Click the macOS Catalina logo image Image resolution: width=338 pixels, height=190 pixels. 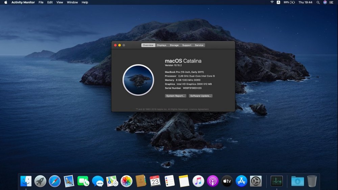click(138, 80)
